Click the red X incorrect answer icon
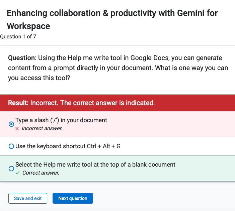Image resolution: width=235 pixels, height=211 pixels. click(17, 129)
